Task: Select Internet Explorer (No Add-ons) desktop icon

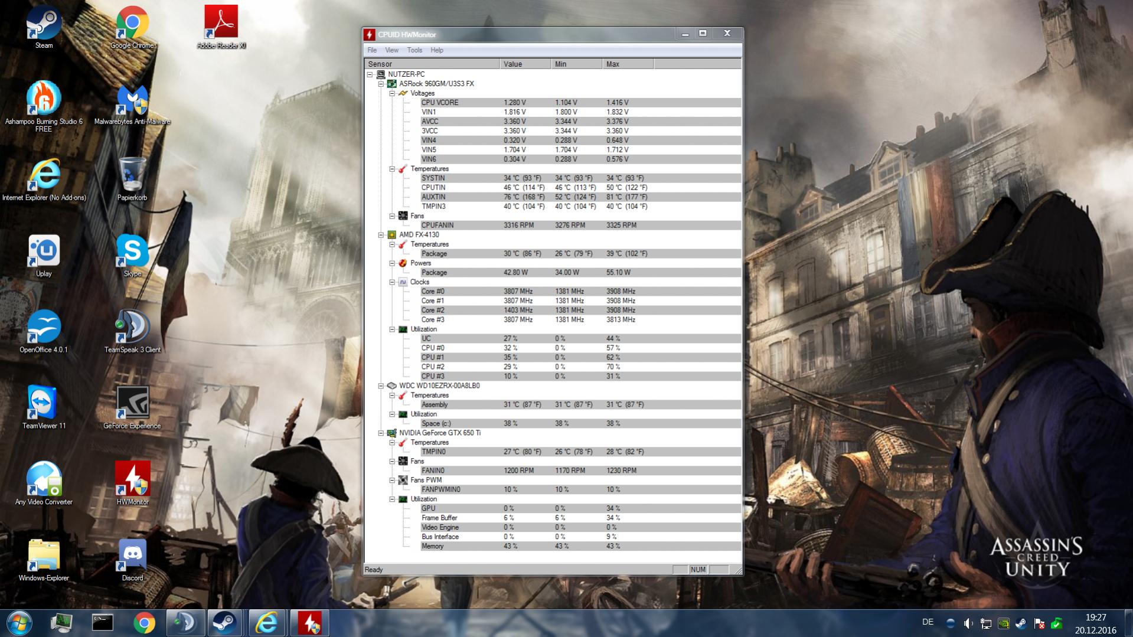Action: [44, 179]
